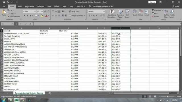Align text left
The height and width of the screenshot is (102, 182).
coord(53,16)
